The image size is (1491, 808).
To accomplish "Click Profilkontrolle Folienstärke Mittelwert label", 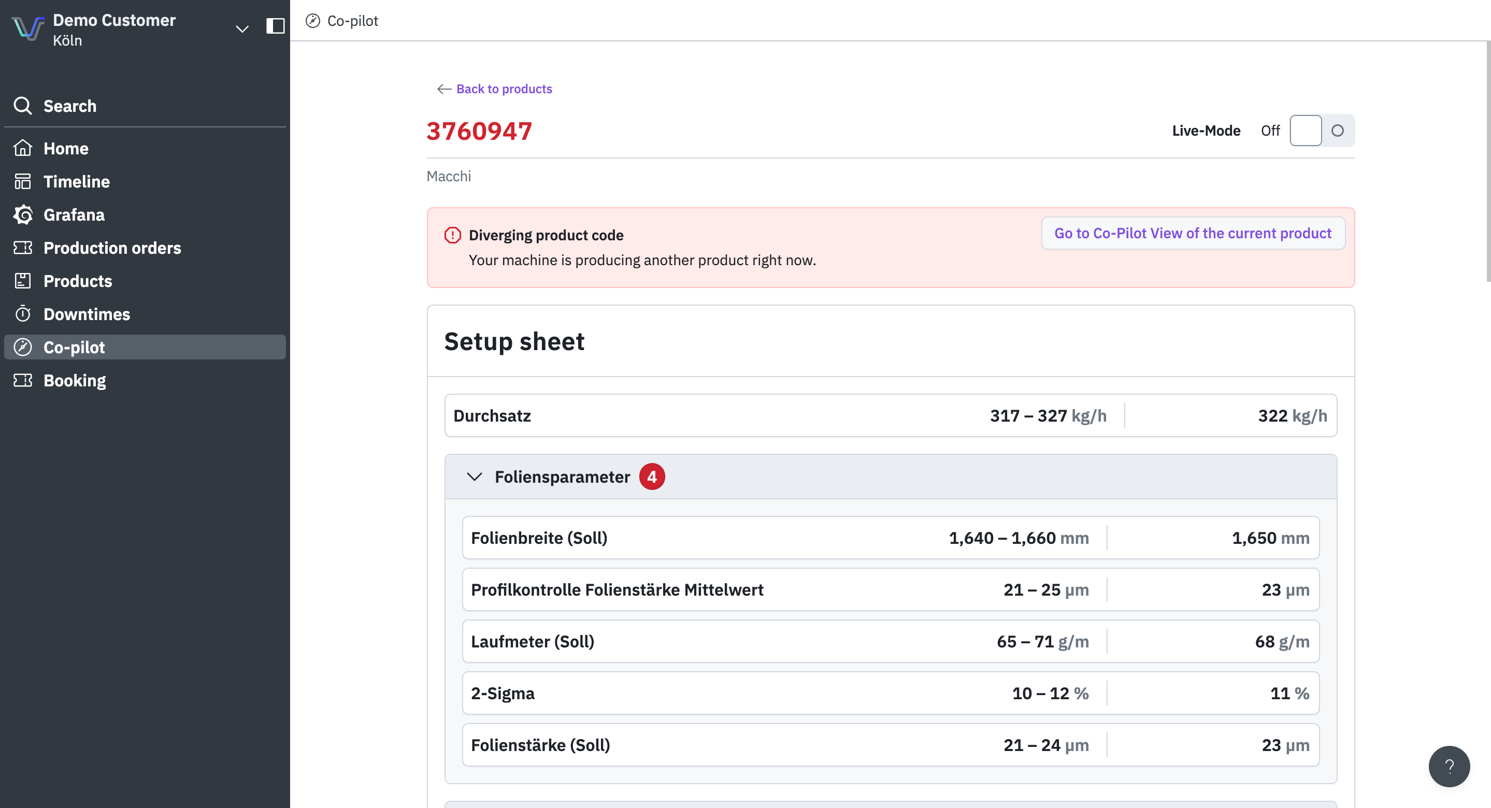I will [x=617, y=590].
